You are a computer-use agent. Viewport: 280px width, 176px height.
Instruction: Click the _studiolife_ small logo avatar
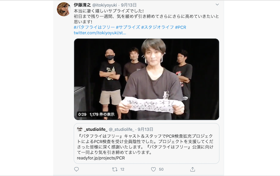[80, 129]
